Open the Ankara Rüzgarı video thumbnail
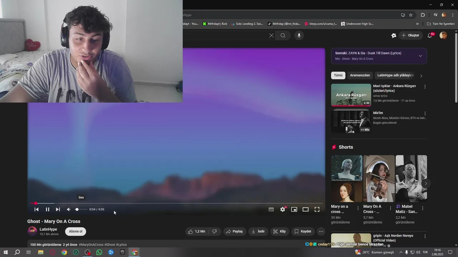This screenshot has width=458, height=257. [351, 95]
